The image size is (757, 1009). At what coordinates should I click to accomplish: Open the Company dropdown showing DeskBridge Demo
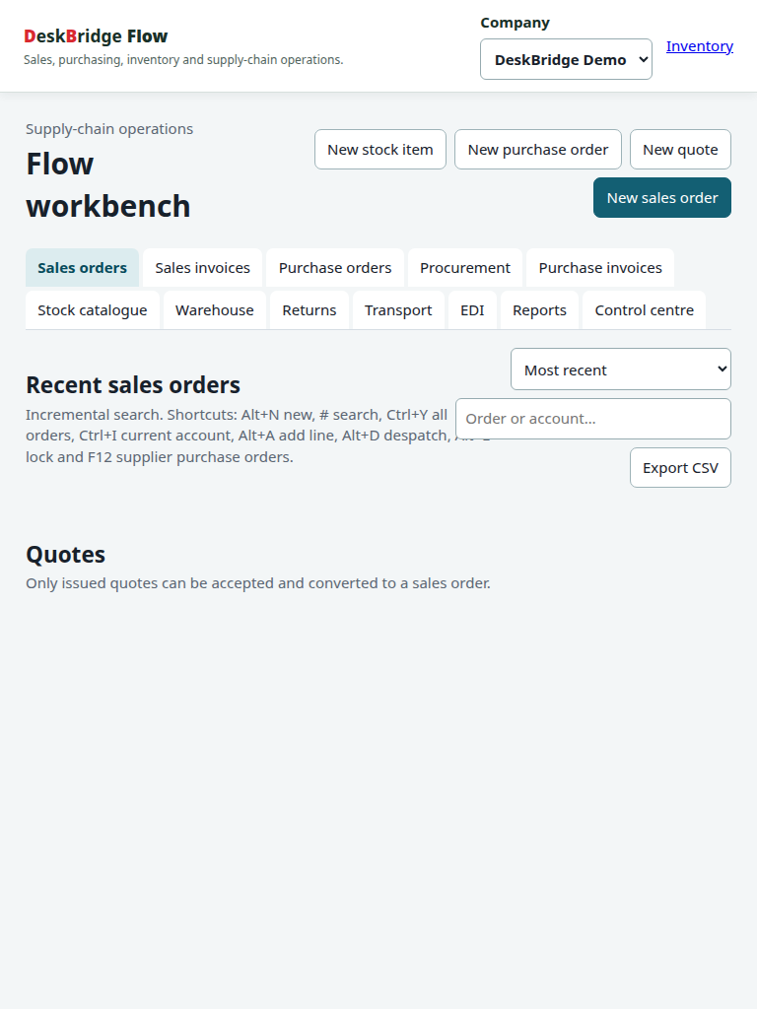566,59
